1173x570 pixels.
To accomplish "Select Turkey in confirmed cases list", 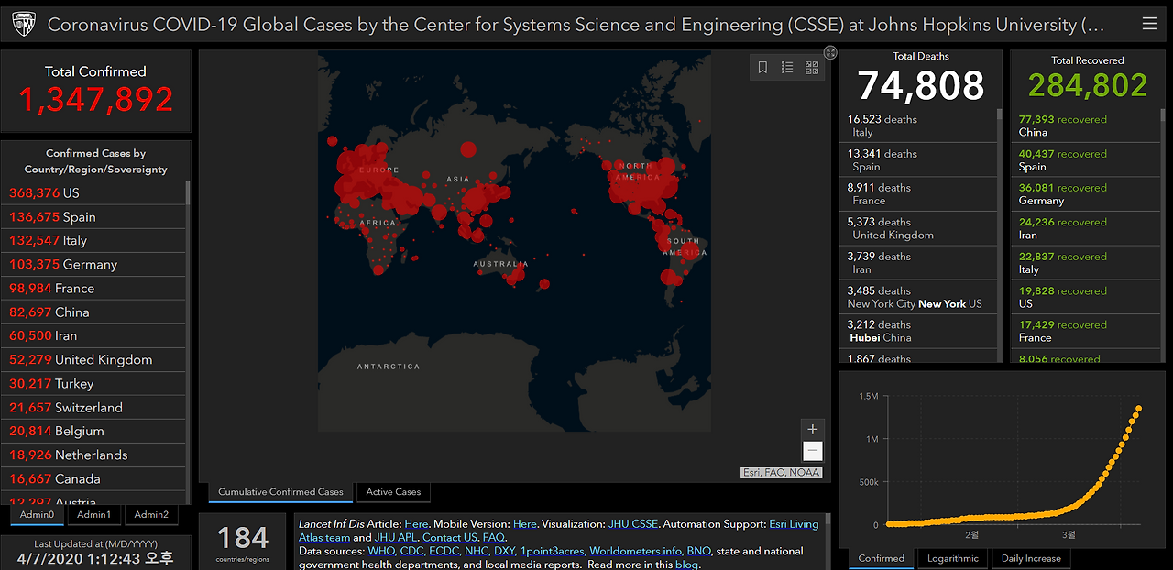I will point(93,383).
